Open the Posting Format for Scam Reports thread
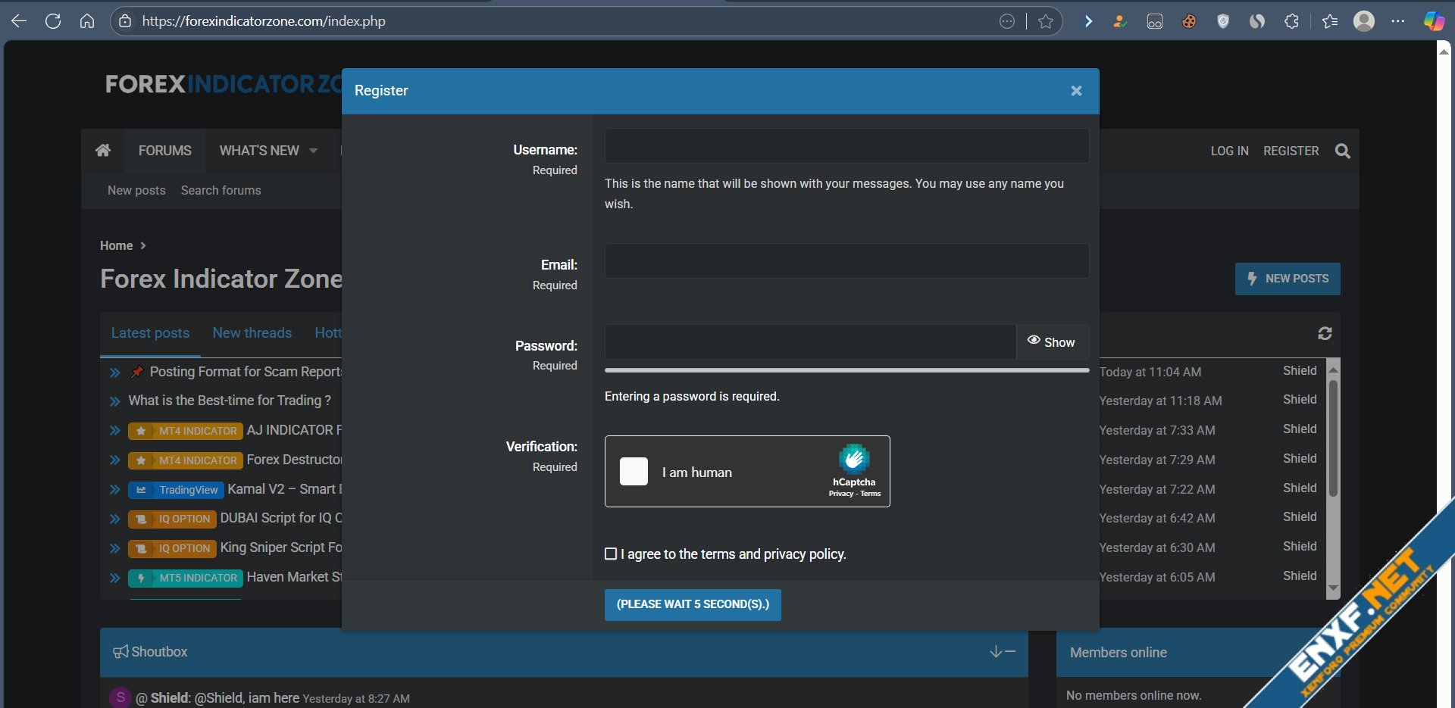The image size is (1455, 708). 246,372
